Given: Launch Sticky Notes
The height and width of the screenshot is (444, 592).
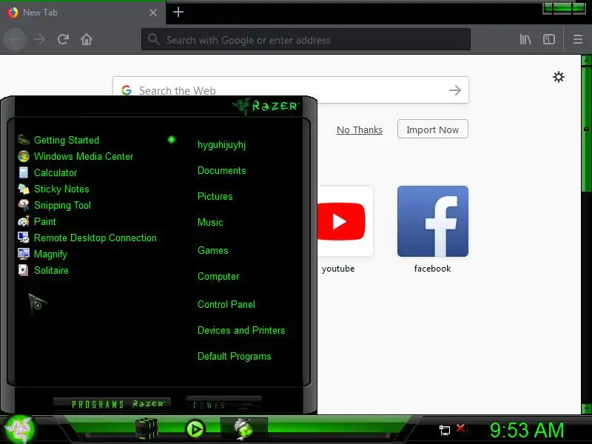Looking at the screenshot, I should 61,189.
